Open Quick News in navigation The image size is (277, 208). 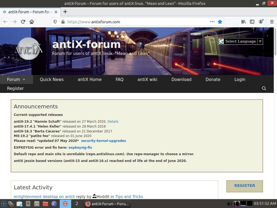52,79
